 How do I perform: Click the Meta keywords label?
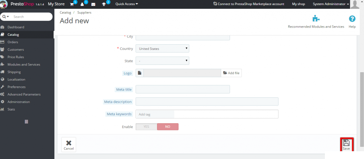119,114
